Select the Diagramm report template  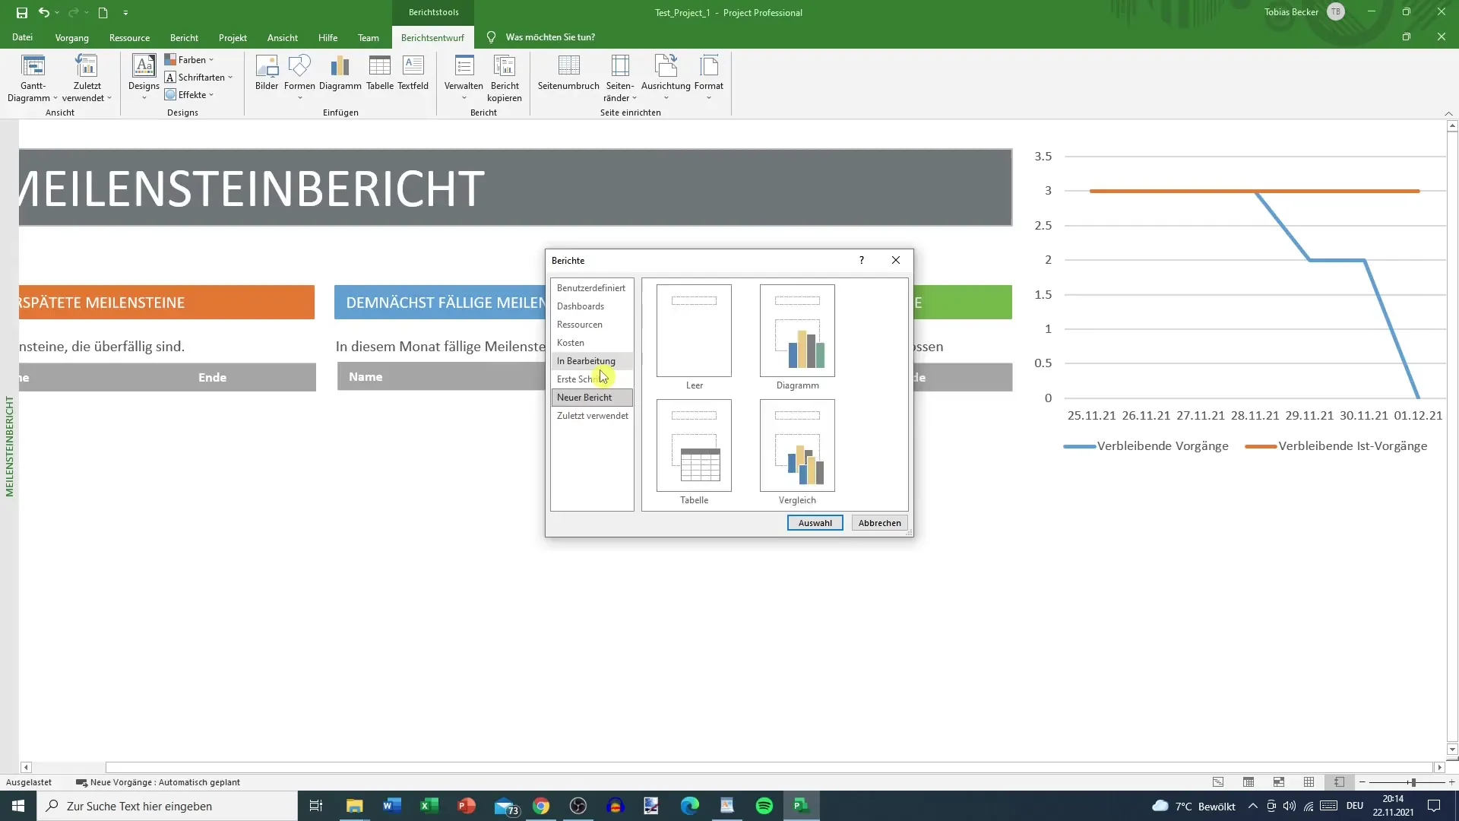point(797,337)
